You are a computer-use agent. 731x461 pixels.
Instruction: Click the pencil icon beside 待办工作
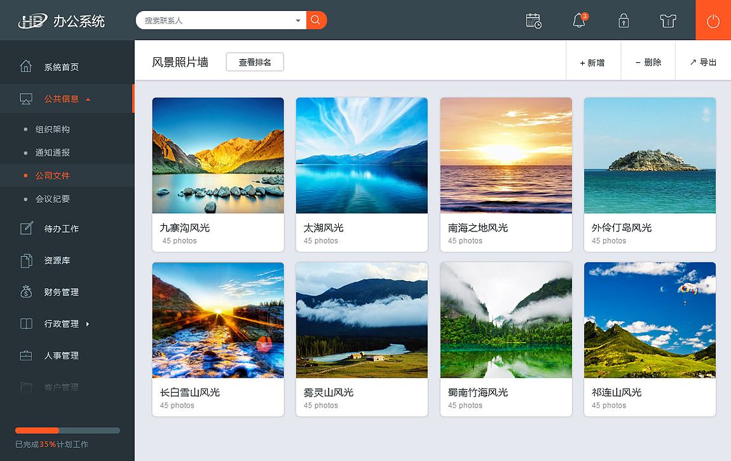pos(25,228)
